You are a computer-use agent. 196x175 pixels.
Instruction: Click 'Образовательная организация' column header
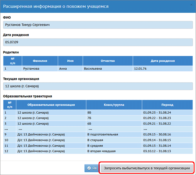pyautogui.click(x=51, y=105)
